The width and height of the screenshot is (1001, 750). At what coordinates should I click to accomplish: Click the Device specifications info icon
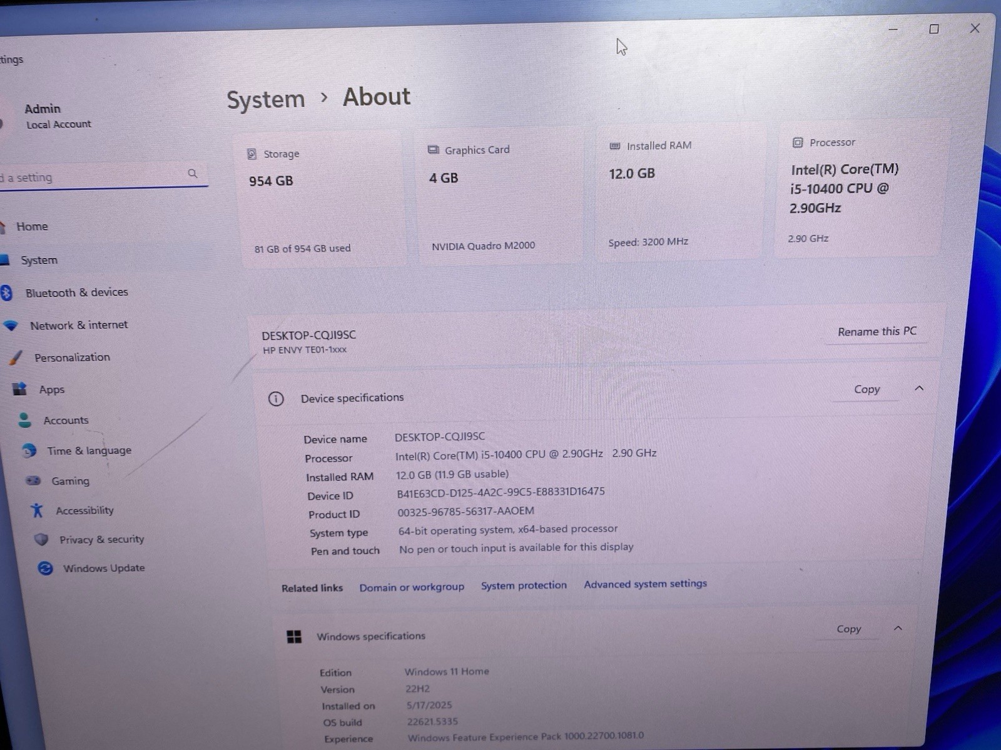click(x=276, y=399)
